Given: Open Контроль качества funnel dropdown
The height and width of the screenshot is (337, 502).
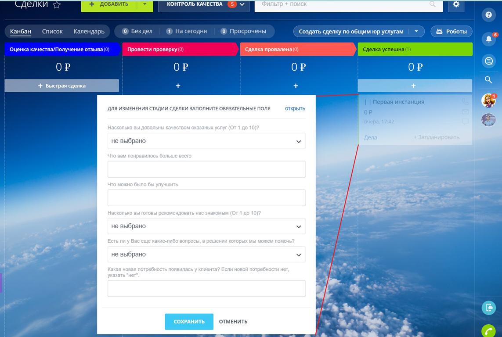Looking at the screenshot, I should 204,5.
